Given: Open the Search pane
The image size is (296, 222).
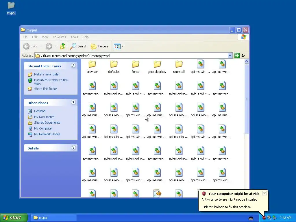Looking at the screenshot, I should pyautogui.click(x=79, y=46).
